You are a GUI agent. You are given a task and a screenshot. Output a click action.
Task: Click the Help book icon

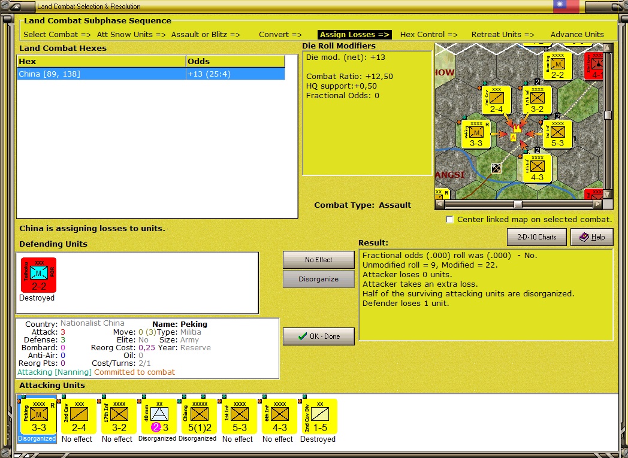[x=584, y=237]
